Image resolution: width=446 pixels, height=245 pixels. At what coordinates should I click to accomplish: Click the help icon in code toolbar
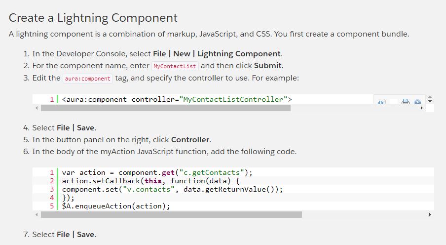click(417, 102)
